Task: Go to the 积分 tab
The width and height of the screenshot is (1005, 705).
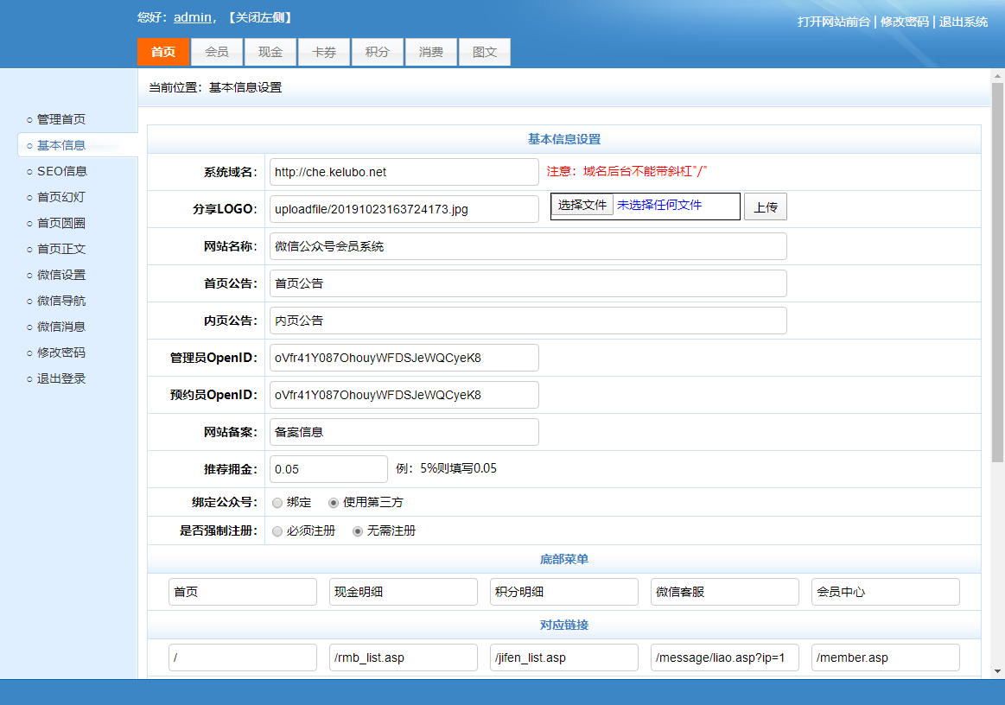Action: 378,52
